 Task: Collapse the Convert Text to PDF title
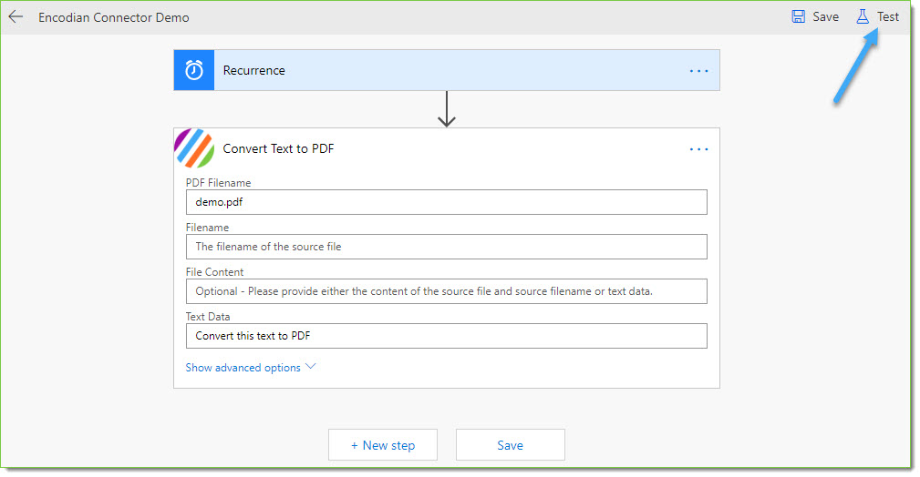(278, 149)
